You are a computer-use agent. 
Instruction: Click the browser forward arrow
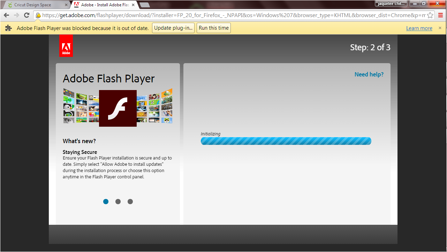pyautogui.click(x=16, y=15)
